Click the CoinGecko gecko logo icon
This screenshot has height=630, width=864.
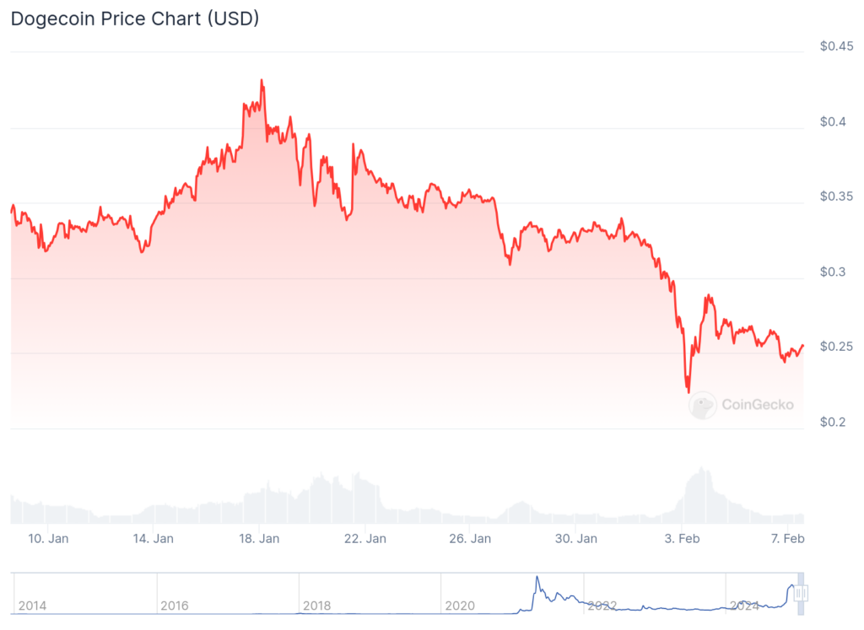click(x=702, y=406)
